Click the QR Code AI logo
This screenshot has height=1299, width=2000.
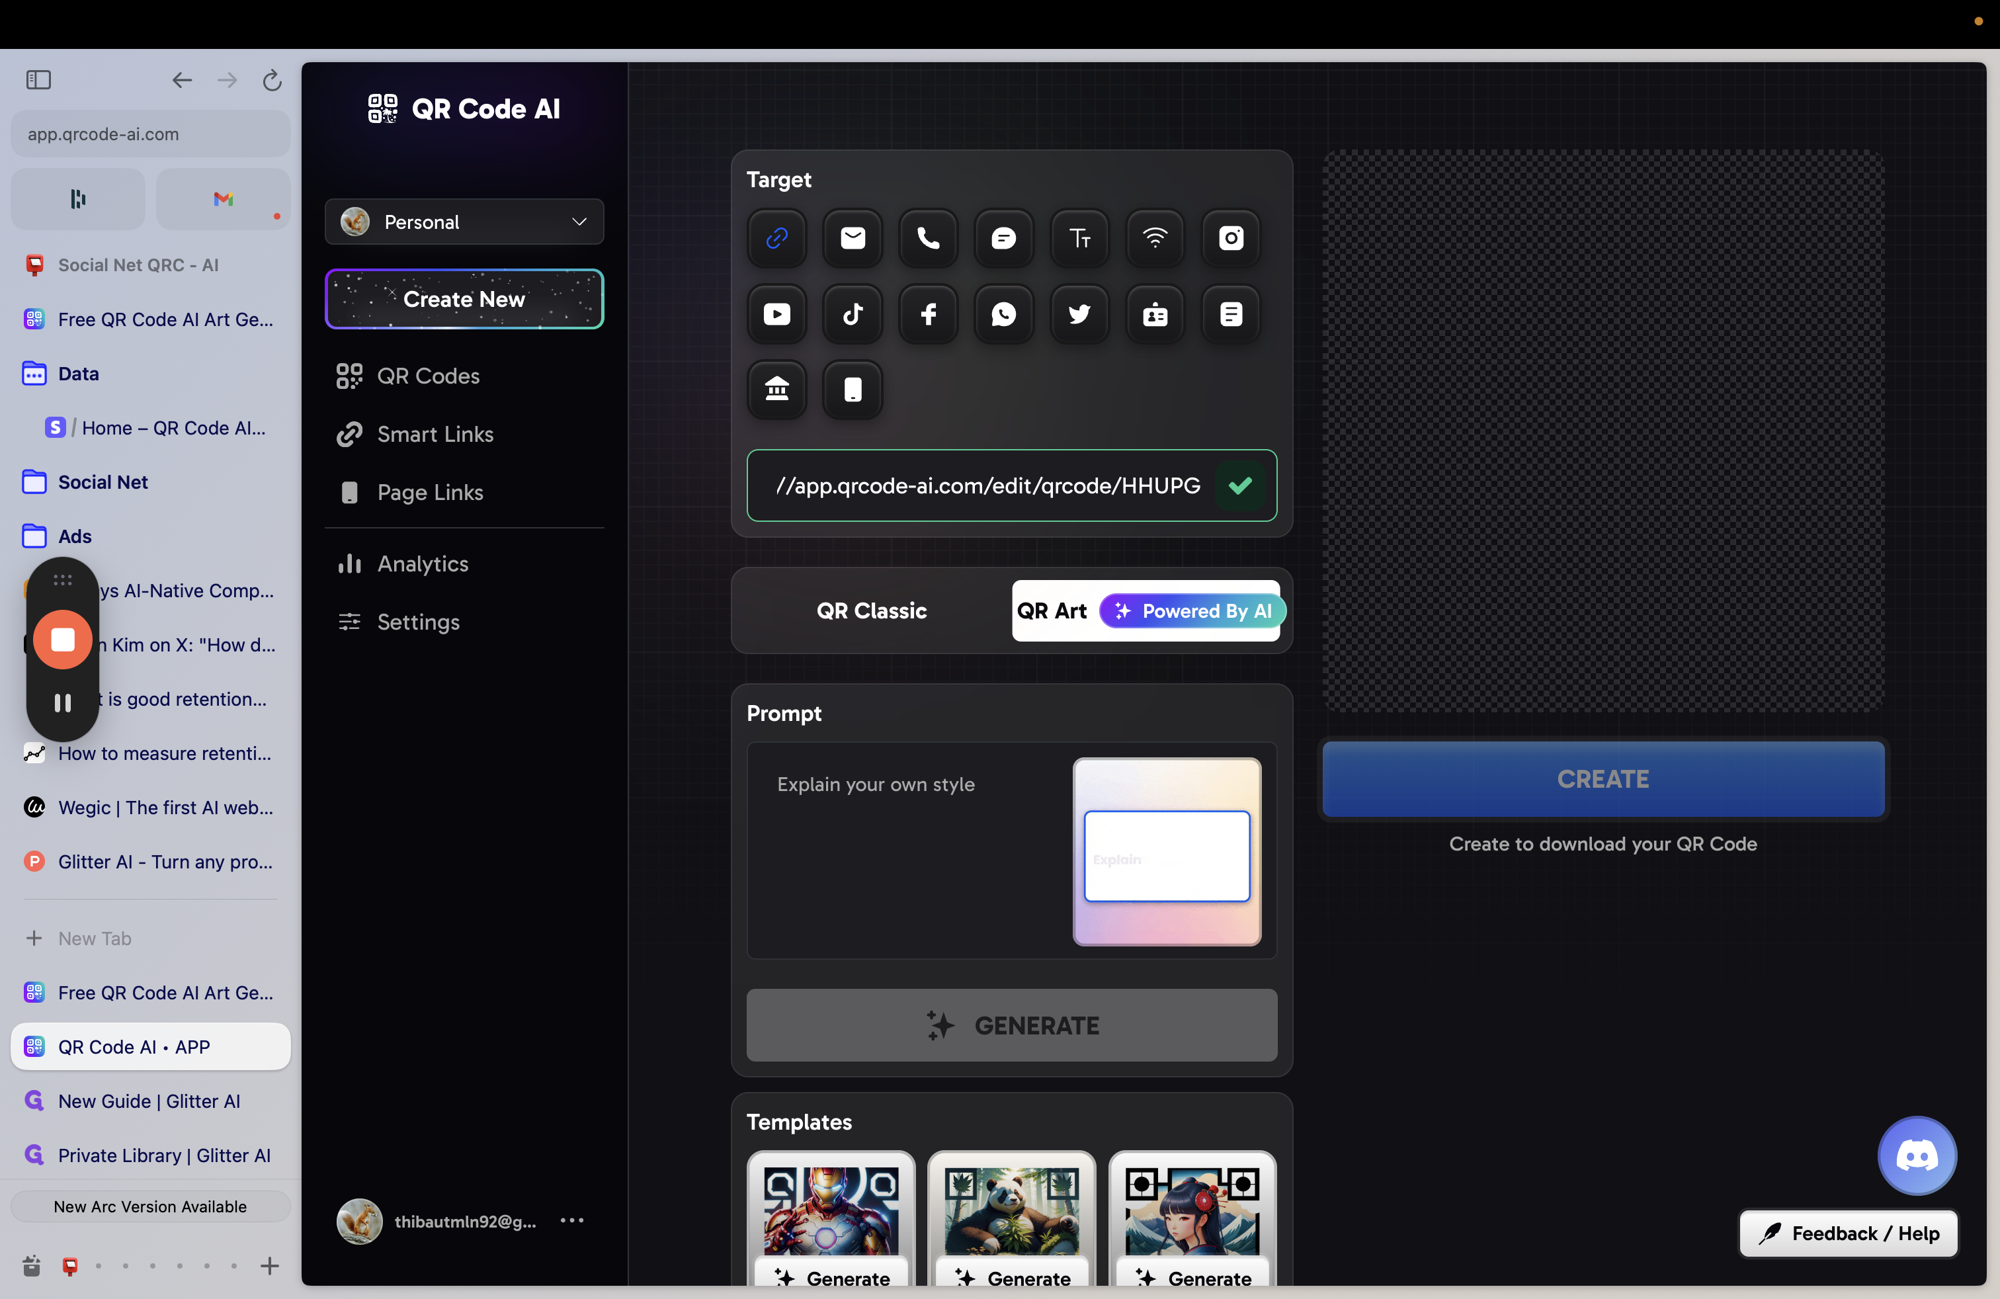click(x=464, y=109)
